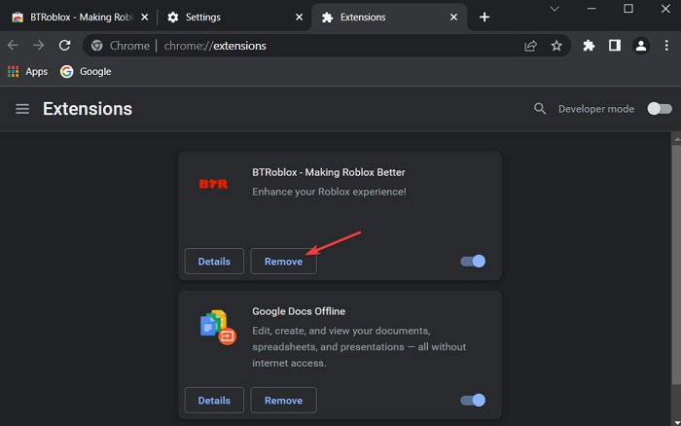Open a new tab with the plus button
Screen dimensions: 681x426
(x=484, y=17)
